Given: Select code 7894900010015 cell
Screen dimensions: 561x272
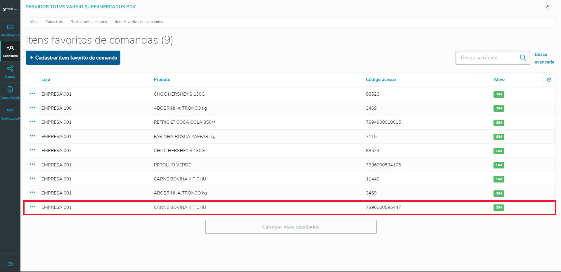Looking at the screenshot, I should (383, 122).
